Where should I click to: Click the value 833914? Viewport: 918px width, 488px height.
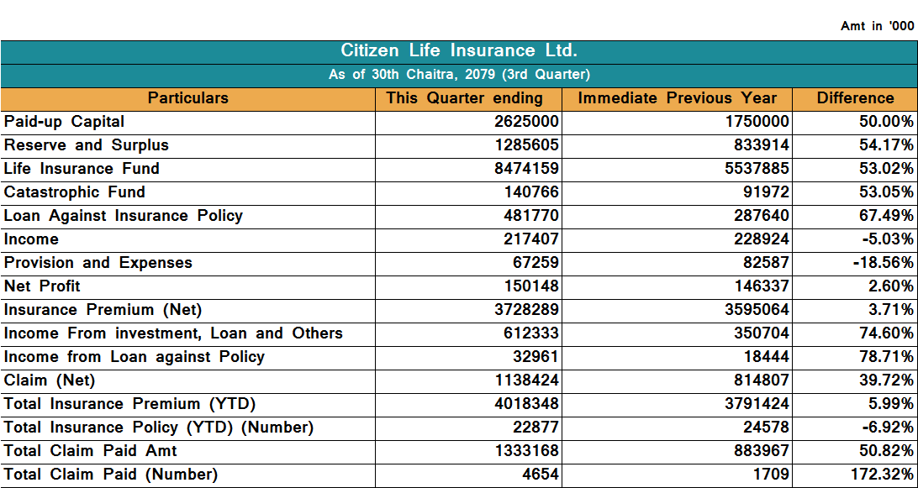click(762, 145)
